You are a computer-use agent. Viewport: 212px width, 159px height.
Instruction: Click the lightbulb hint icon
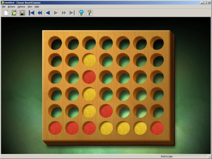click(82, 13)
